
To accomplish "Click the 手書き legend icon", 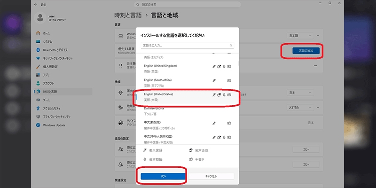I will (191, 159).
